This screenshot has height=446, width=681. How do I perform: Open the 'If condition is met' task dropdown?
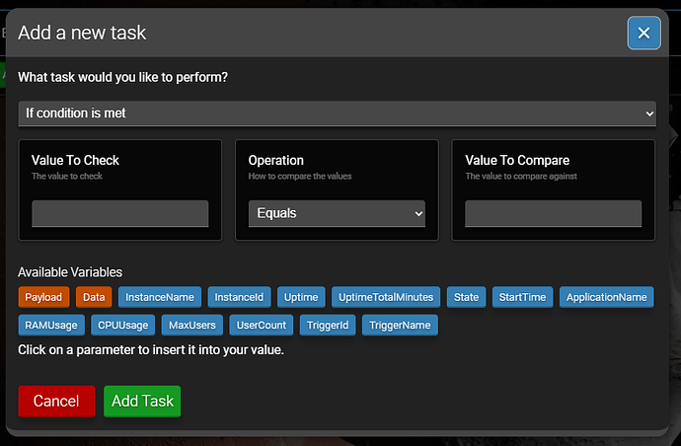tap(337, 113)
